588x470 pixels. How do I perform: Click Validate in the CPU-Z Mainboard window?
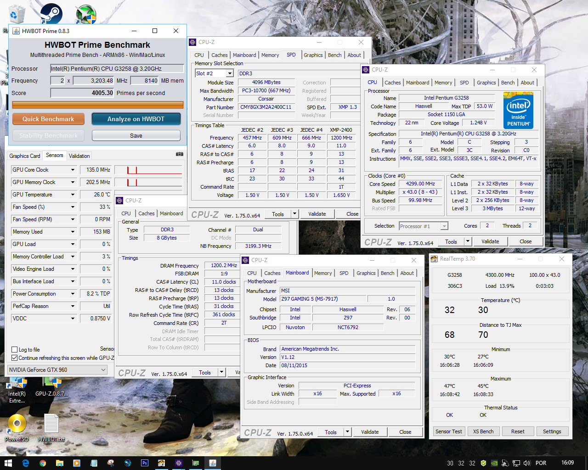[370, 432]
